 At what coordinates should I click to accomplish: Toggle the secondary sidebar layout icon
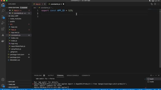coord(156,1)
